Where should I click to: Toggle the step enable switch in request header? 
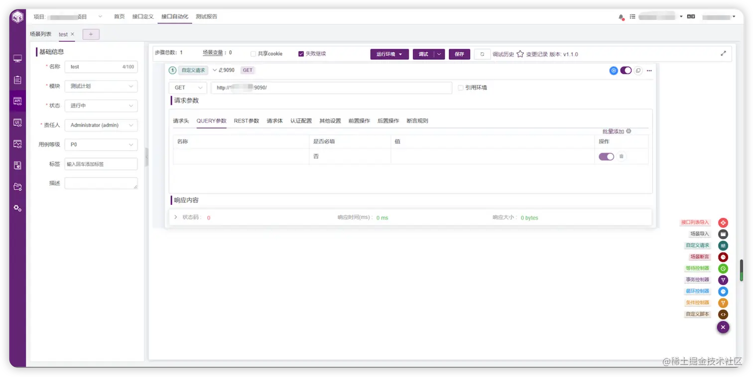coord(626,71)
